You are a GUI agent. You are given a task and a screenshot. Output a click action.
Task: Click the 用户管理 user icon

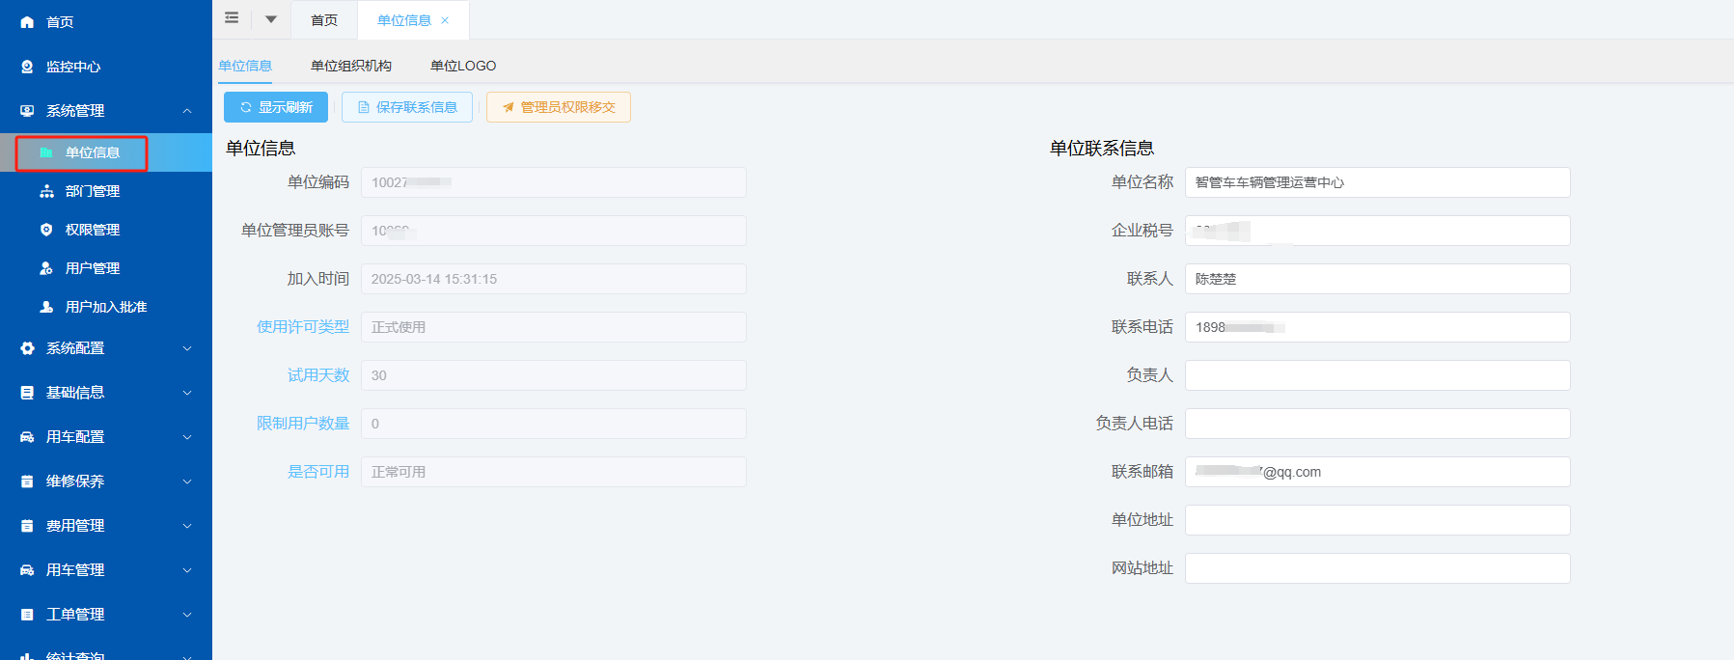coord(46,268)
